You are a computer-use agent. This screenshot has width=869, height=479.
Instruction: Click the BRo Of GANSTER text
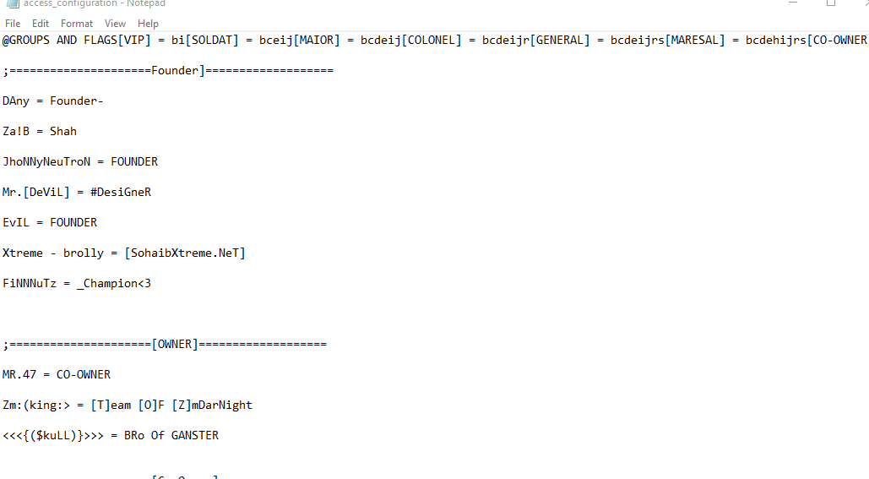171,436
